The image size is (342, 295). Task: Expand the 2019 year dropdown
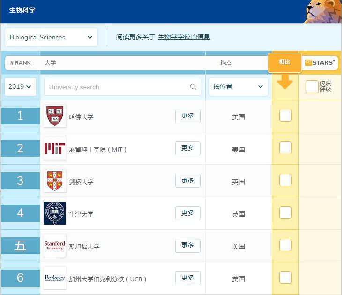(x=20, y=87)
